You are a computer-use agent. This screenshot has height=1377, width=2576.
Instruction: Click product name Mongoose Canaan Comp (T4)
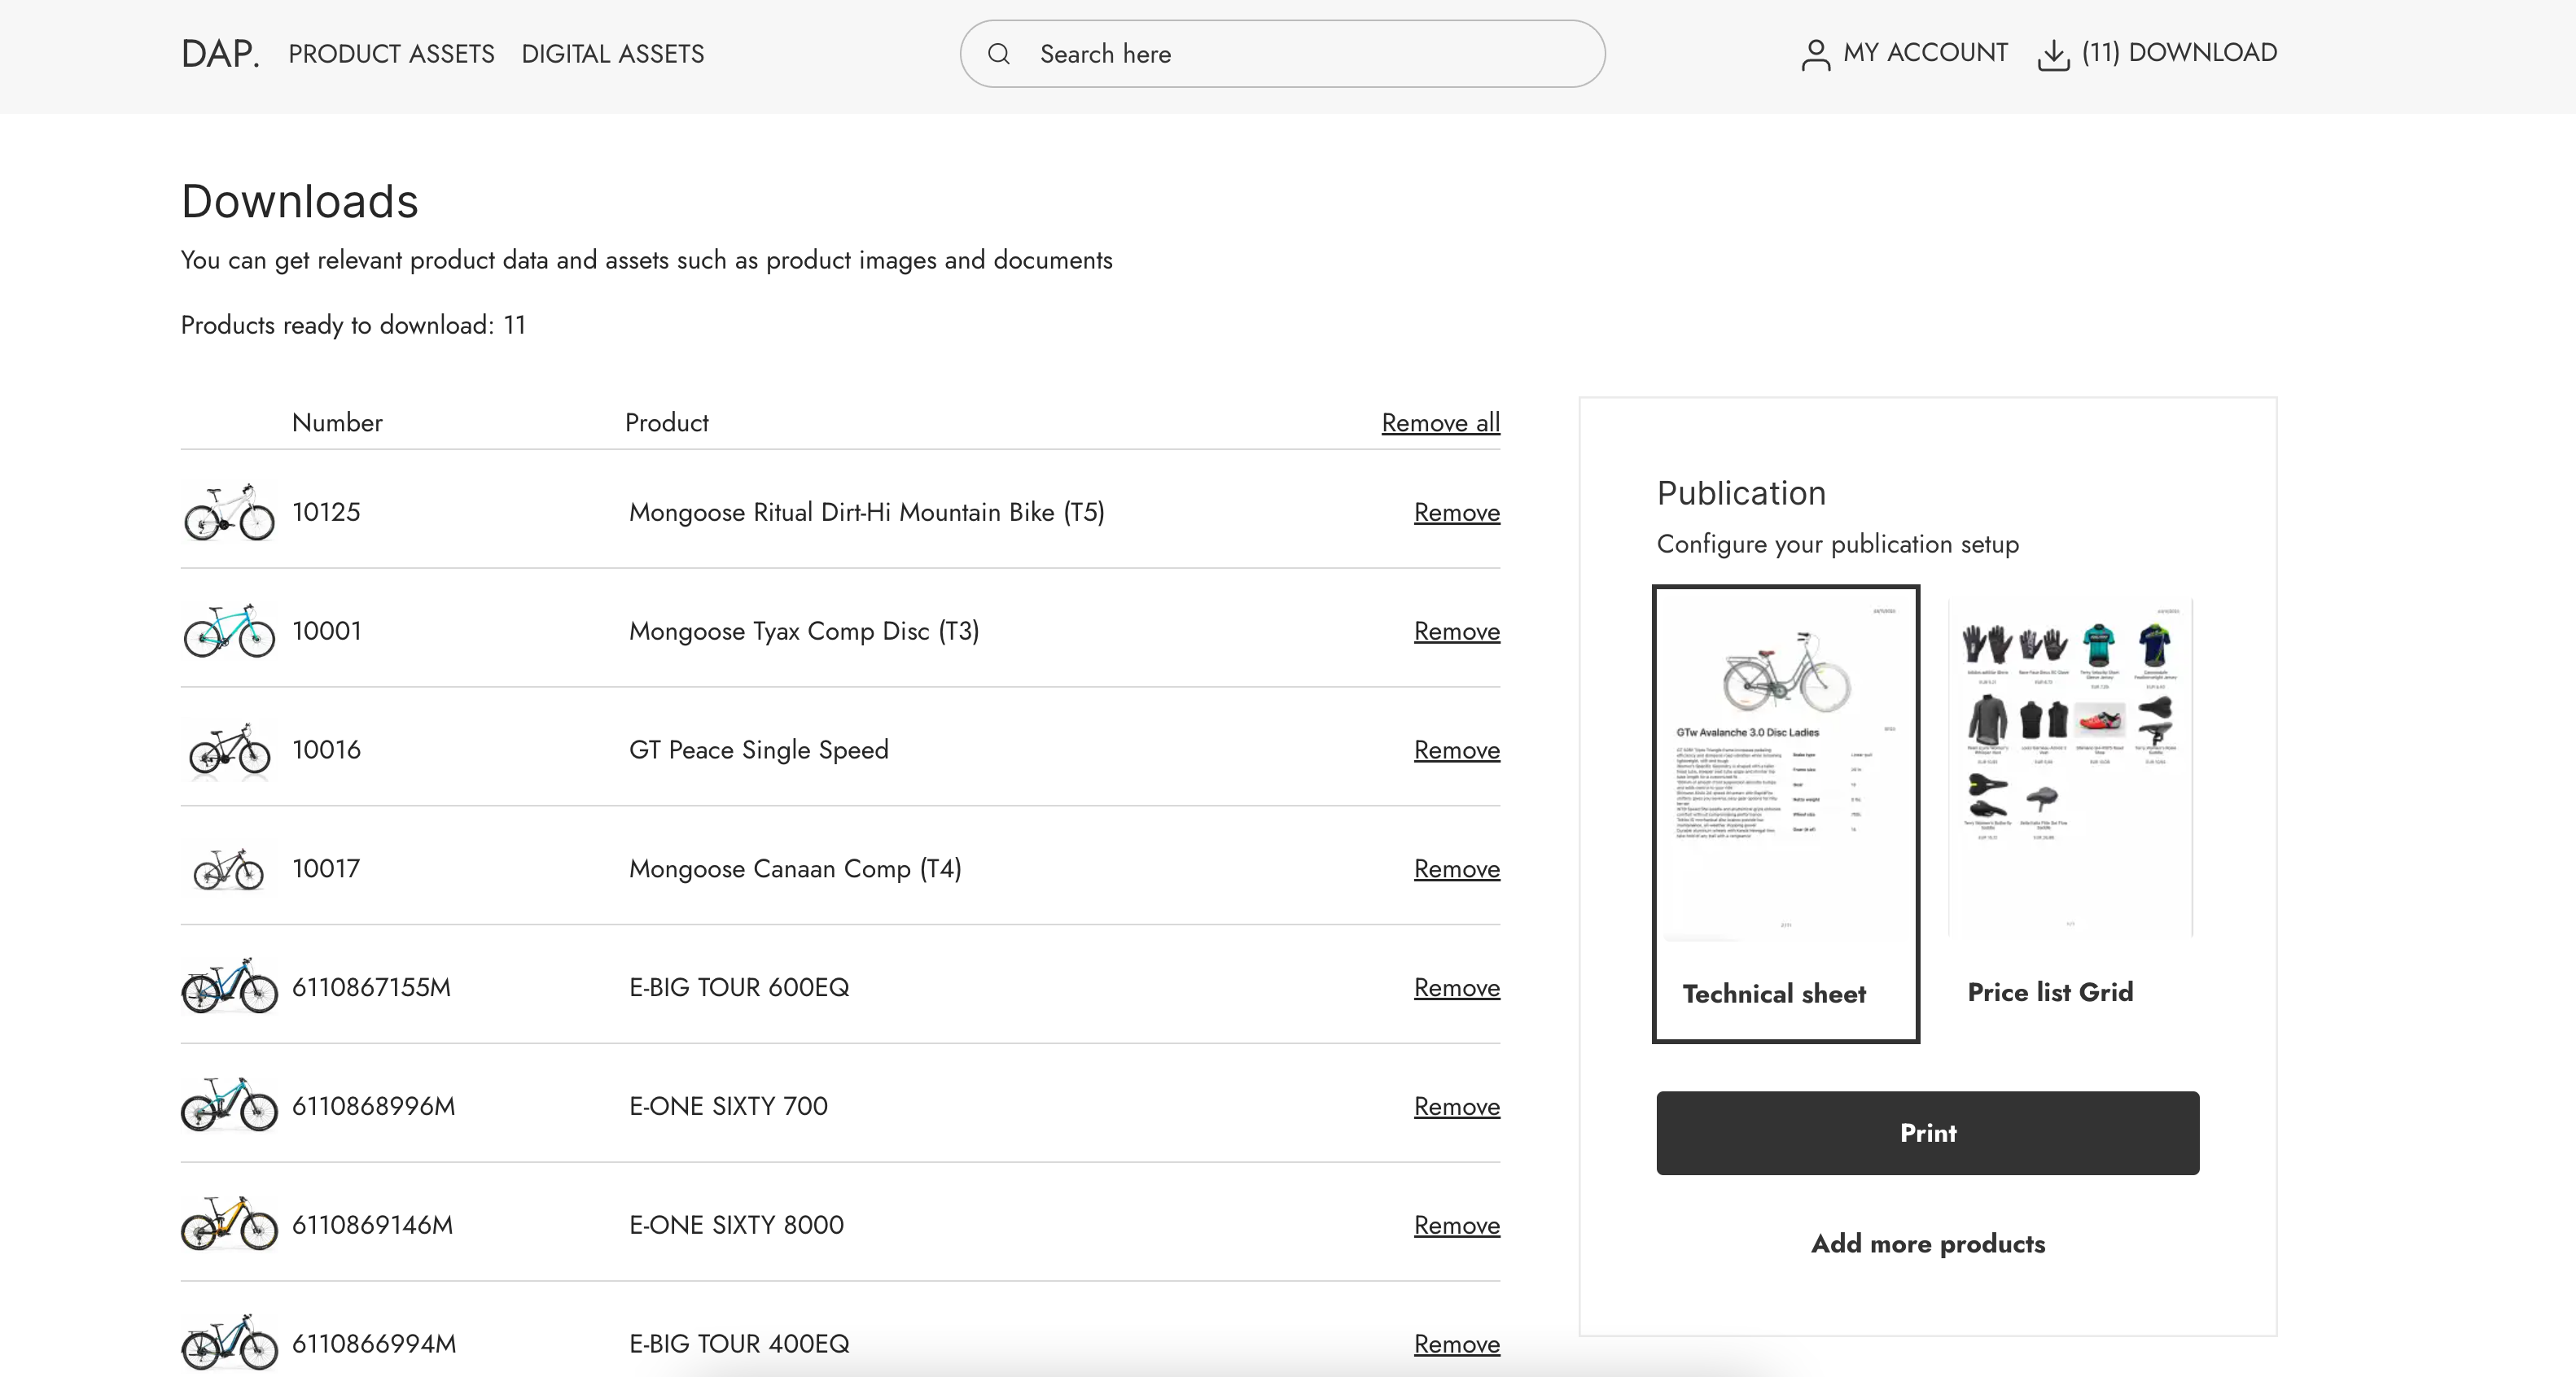795,869
